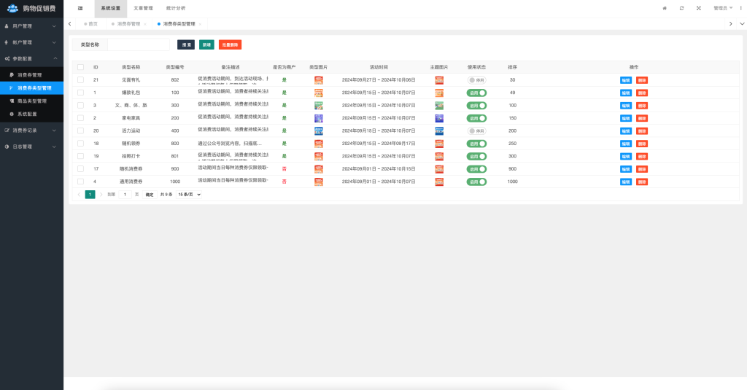Expand the 用户管理 sidebar menu

(x=31, y=26)
